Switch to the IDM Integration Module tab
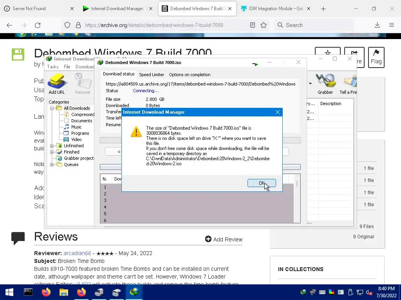The width and height of the screenshot is (401, 300). (x=275, y=9)
